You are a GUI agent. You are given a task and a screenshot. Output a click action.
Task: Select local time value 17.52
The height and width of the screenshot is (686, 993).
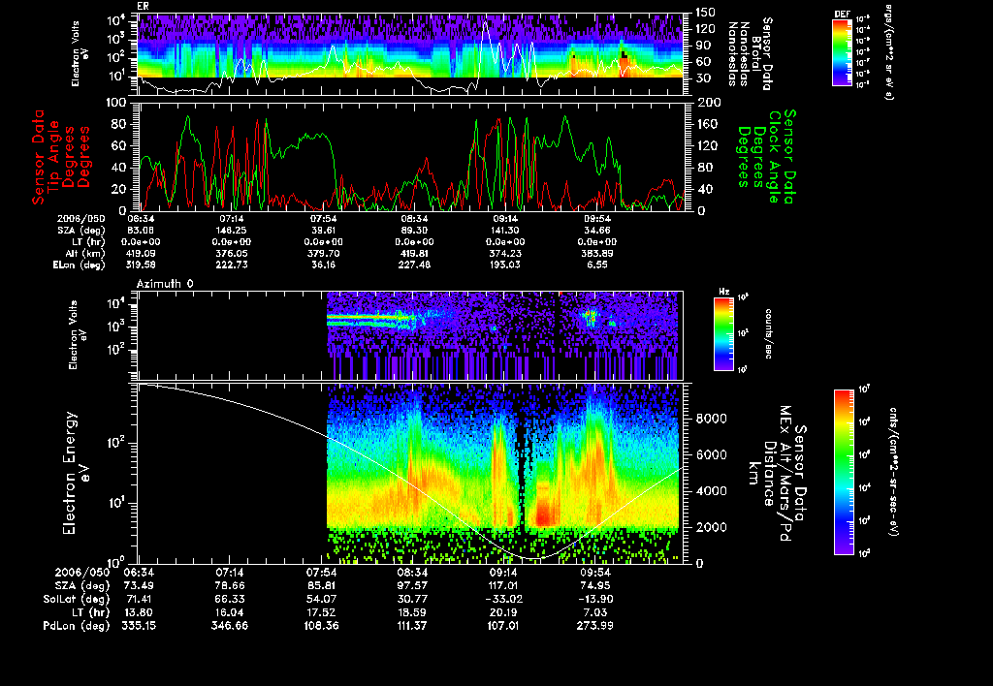[x=321, y=612]
